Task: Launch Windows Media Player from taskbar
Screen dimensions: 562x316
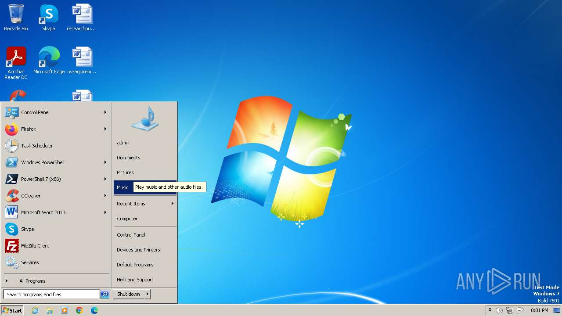Action: coord(65,310)
